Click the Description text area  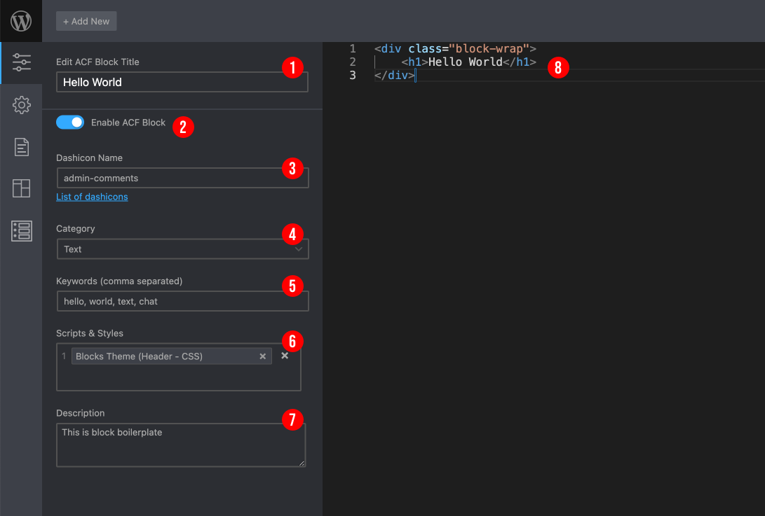click(181, 445)
